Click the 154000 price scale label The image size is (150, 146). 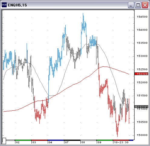tap(142, 30)
